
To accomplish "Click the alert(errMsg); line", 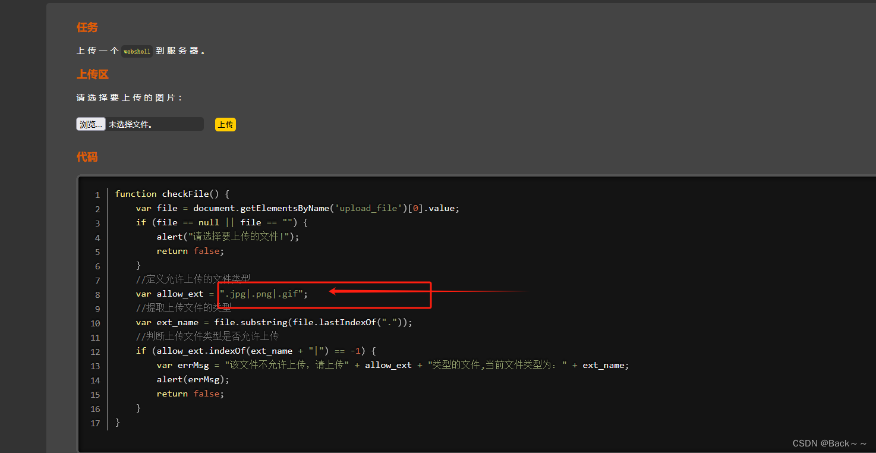I will coord(193,379).
